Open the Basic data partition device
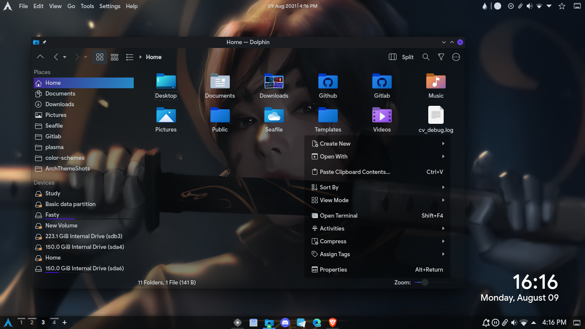Viewport: 585px width, 329px height. pos(84,204)
